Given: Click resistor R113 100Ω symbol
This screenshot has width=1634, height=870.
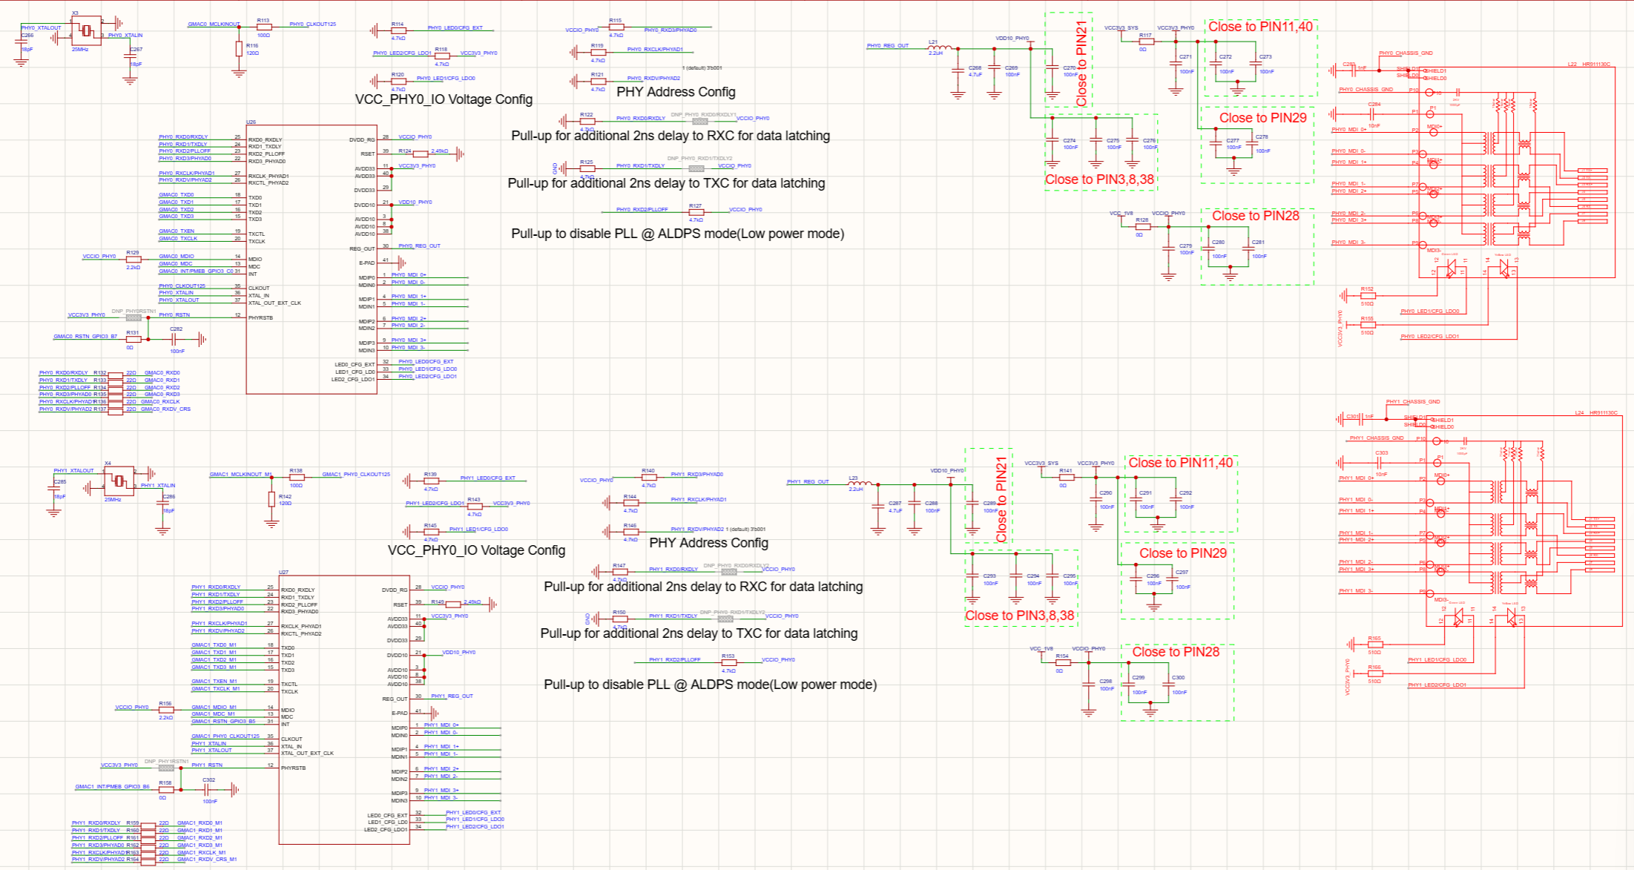Looking at the screenshot, I should [x=263, y=27].
